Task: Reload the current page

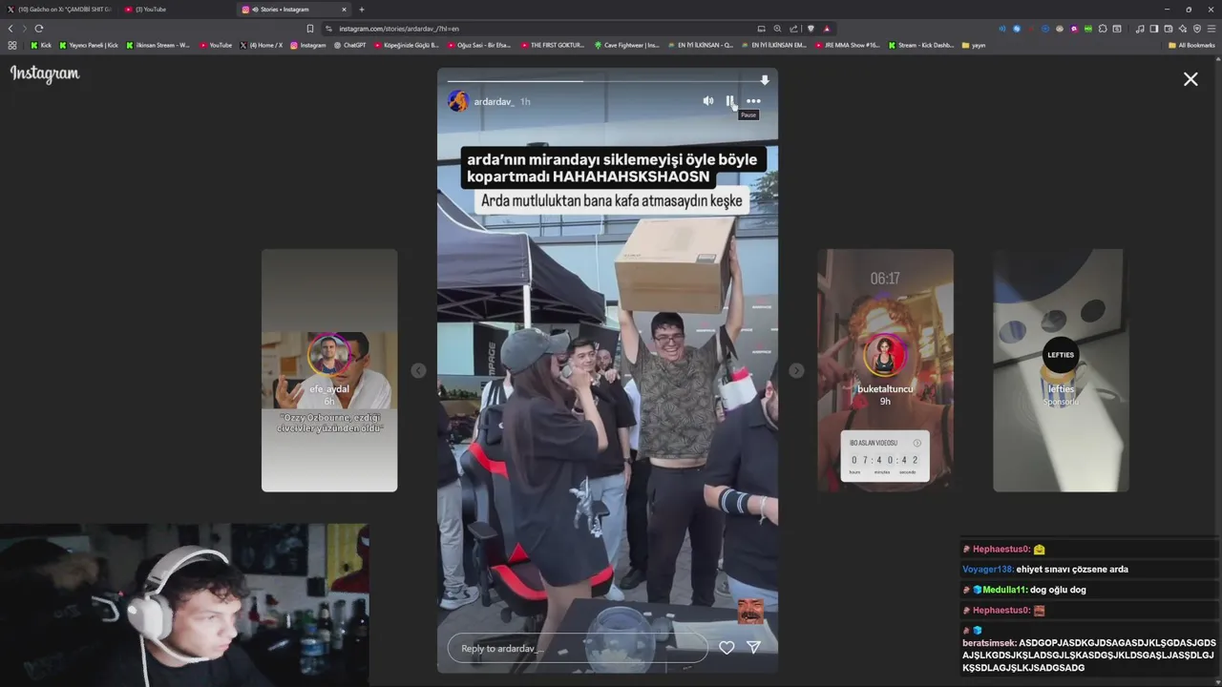Action: click(39, 29)
